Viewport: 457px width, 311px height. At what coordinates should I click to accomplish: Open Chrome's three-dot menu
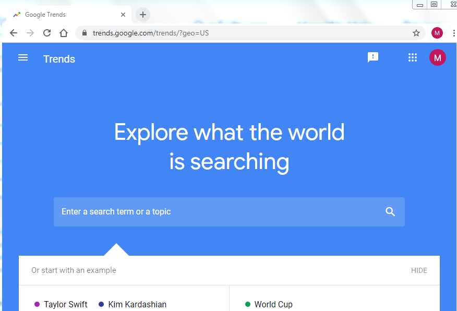453,33
